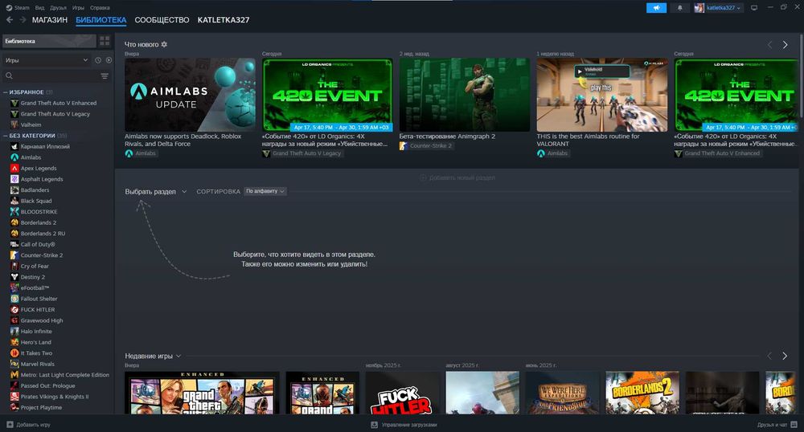804x432 pixels.
Task: Show next recent games arrow
Action: coord(785,356)
